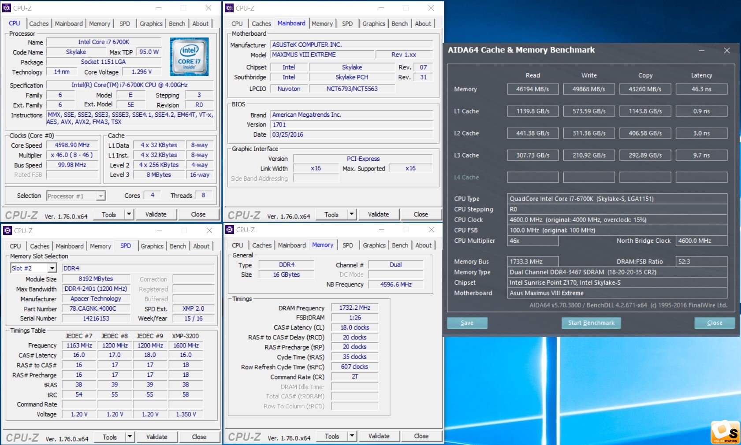Click Row Refresh Cycle Time 607 clocks value
Image resolution: width=741 pixels, height=445 pixels.
pos(355,367)
